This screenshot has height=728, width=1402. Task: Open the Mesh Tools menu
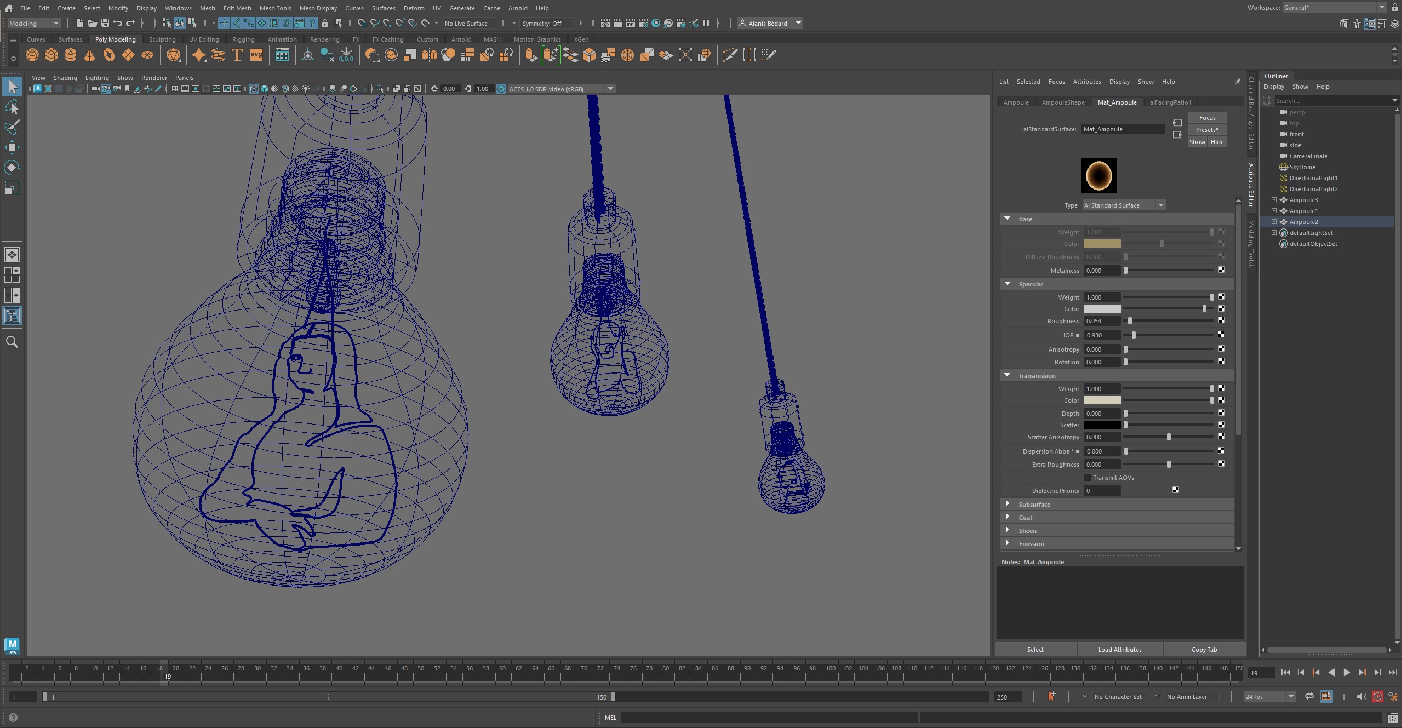(x=275, y=8)
